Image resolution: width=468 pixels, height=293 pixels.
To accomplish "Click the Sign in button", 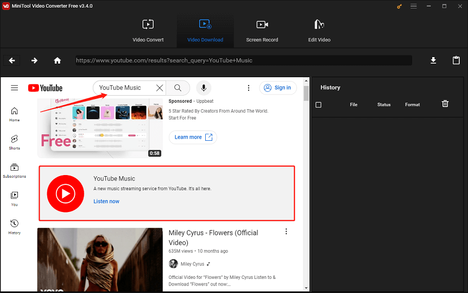I will [278, 88].
